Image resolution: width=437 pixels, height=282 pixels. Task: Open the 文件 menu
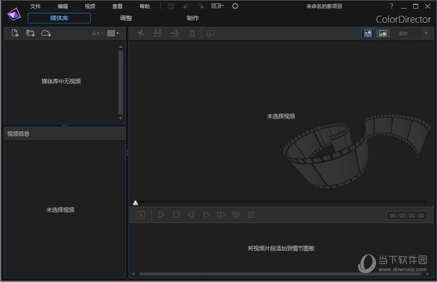coord(35,6)
